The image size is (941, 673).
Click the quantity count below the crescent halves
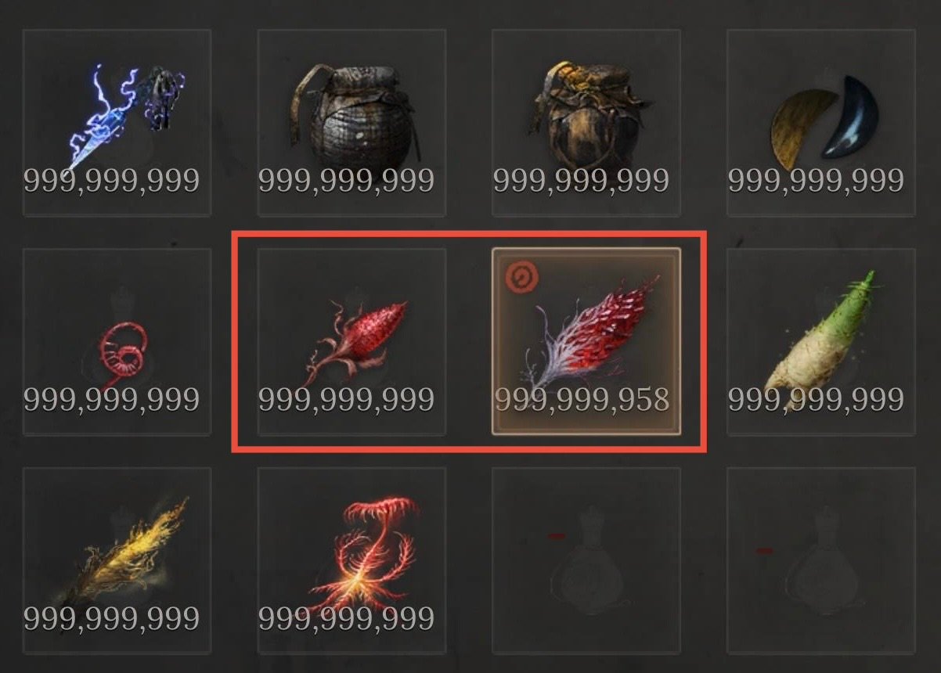[x=816, y=181]
